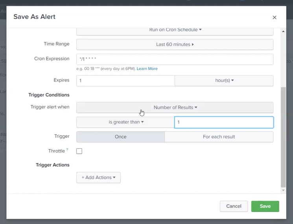The height and width of the screenshot is (224, 293).
Task: Select the Once trigger option
Action: click(120, 137)
